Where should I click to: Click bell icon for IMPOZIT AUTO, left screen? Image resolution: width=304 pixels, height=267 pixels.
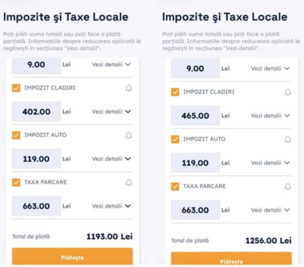coord(129,135)
